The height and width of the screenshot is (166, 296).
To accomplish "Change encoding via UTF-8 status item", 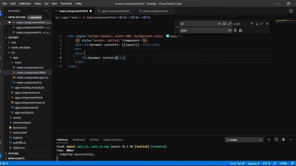I will [266, 163].
